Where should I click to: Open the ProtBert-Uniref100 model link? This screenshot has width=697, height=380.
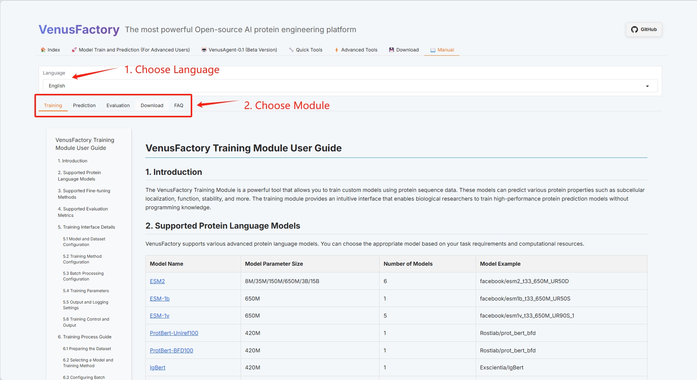point(174,333)
